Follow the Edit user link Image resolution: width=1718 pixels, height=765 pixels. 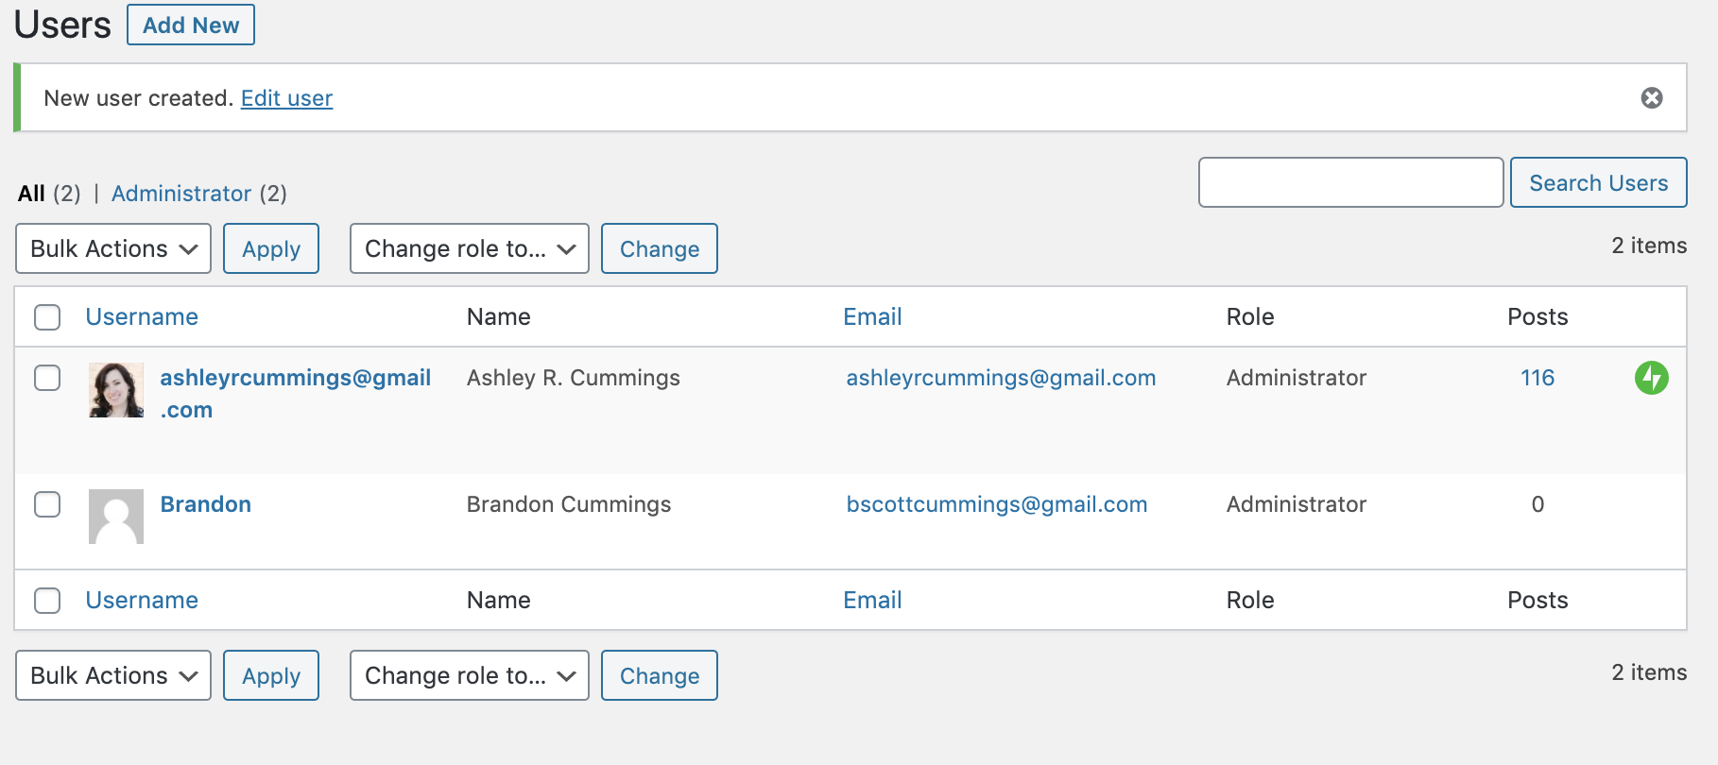point(286,98)
